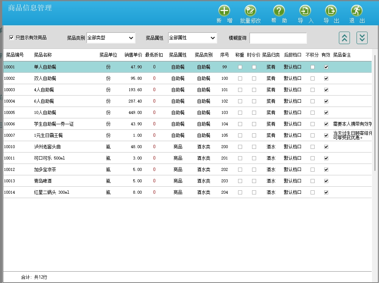Click the double down-arrow expand icon
The height and width of the screenshot is (283, 379).
[362, 38]
